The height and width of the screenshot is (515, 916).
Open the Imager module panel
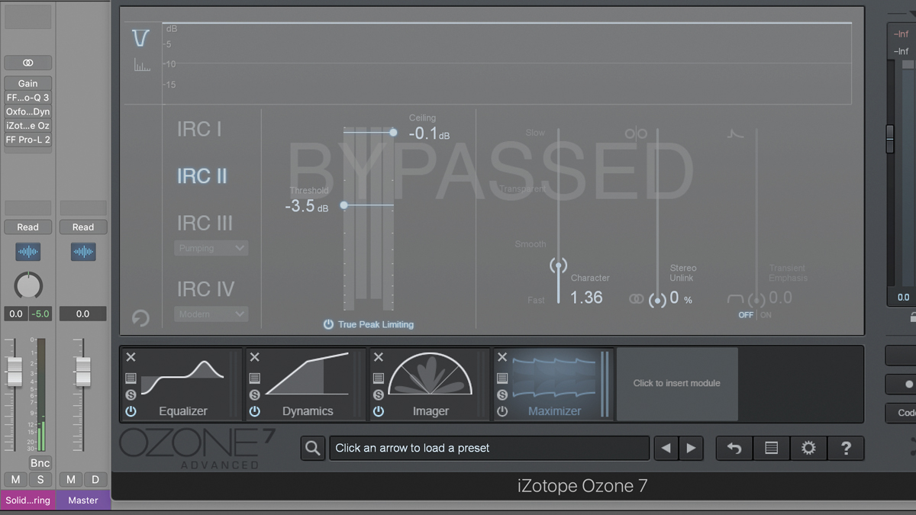[x=431, y=383]
